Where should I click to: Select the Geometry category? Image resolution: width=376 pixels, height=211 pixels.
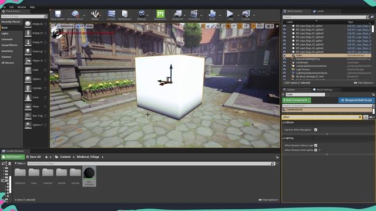7,51
